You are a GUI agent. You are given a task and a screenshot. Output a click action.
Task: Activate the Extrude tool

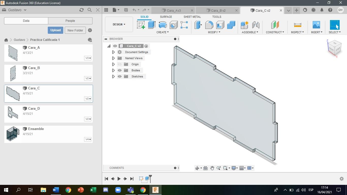click(x=152, y=25)
